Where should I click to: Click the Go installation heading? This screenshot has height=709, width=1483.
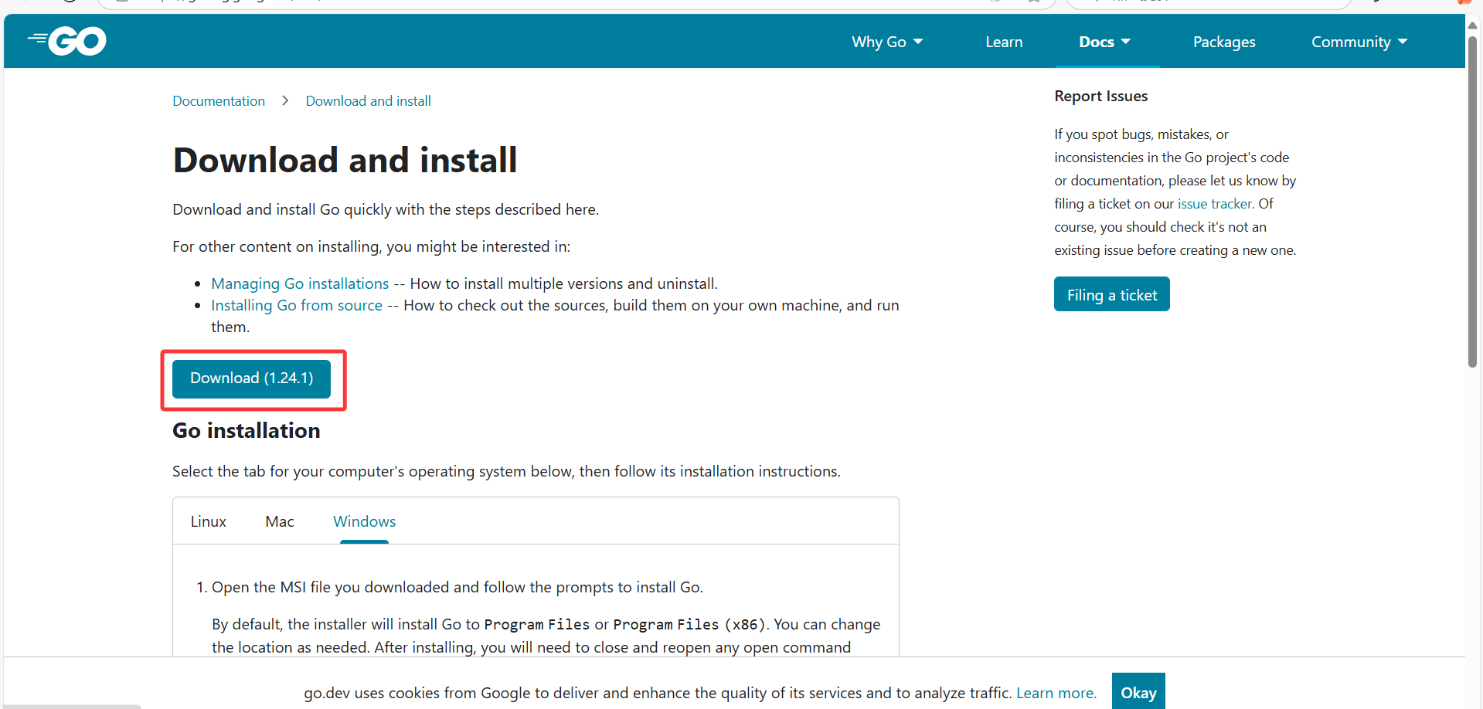point(246,430)
